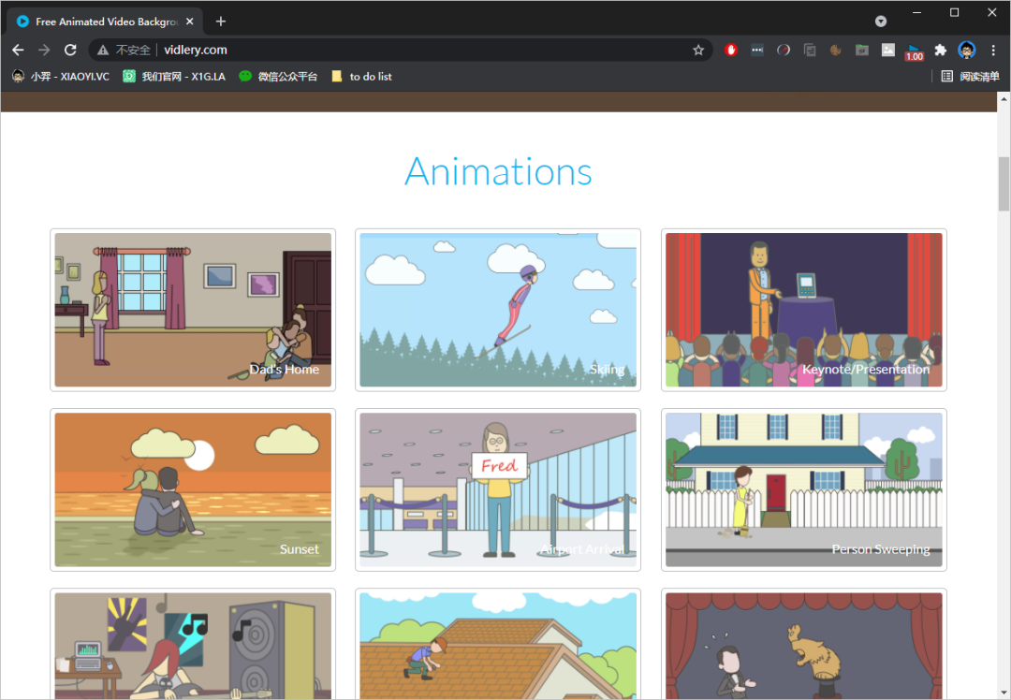Open the 'to do list' bookmark folder
The height and width of the screenshot is (700, 1011).
pos(361,77)
